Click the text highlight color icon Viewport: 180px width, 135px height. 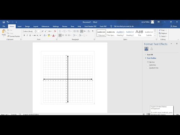[x=49, y=35]
